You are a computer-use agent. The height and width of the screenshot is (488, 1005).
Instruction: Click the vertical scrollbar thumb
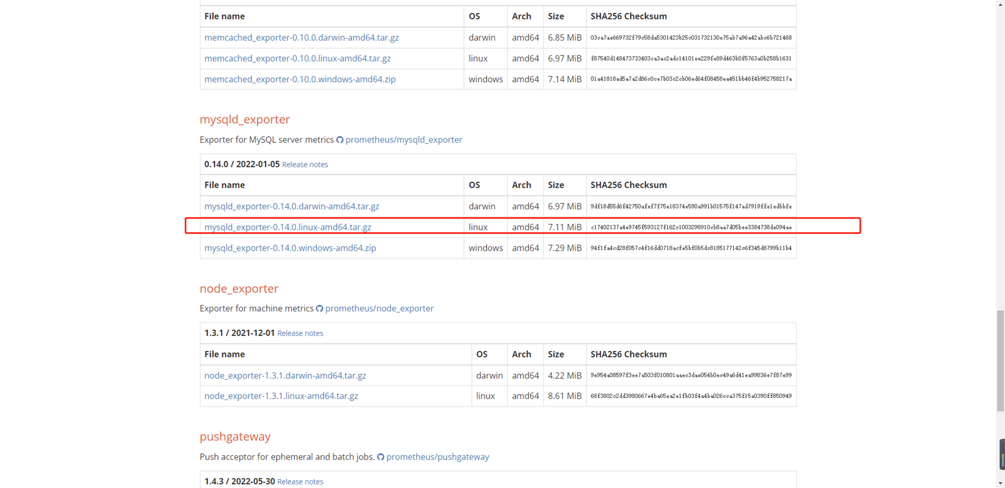click(1001, 360)
